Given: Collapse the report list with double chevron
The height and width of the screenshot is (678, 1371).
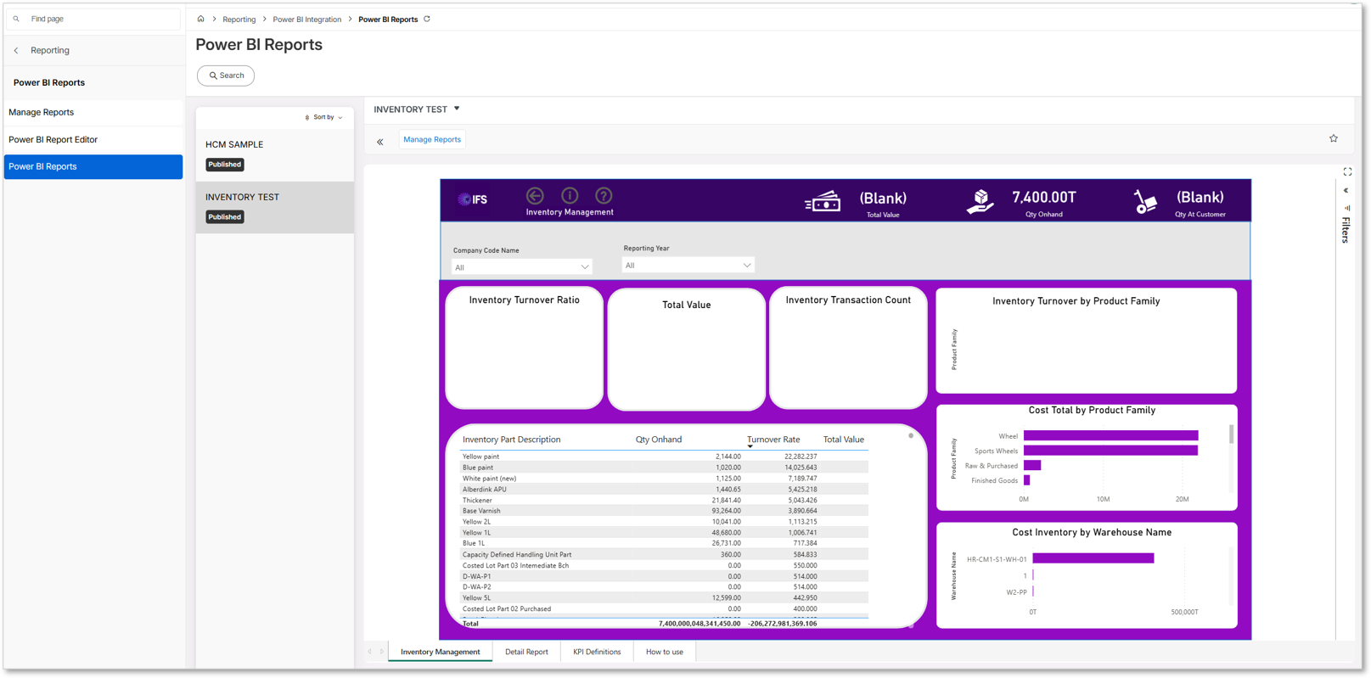Looking at the screenshot, I should (x=380, y=142).
